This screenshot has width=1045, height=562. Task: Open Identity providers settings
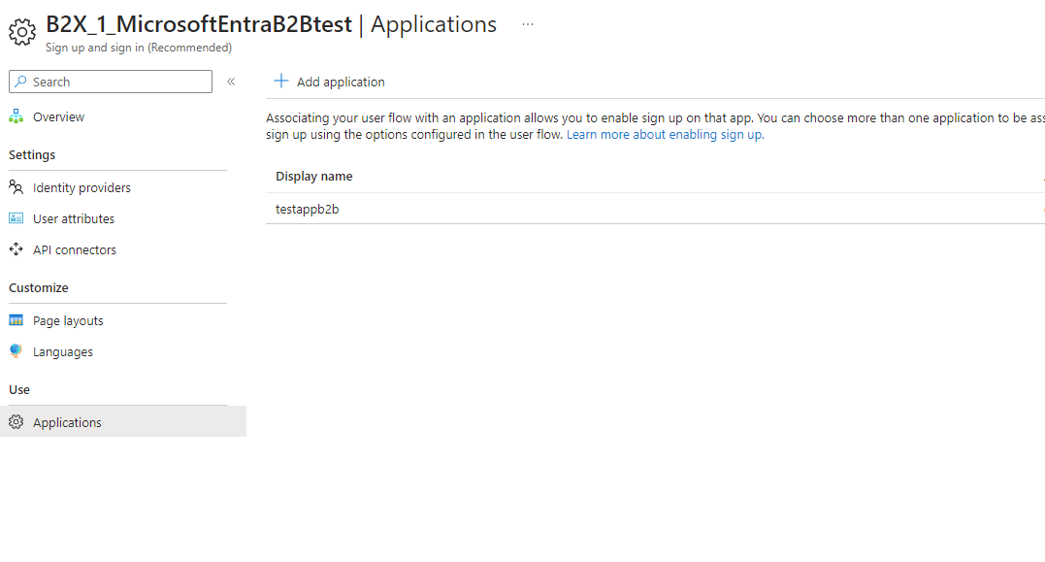click(82, 187)
